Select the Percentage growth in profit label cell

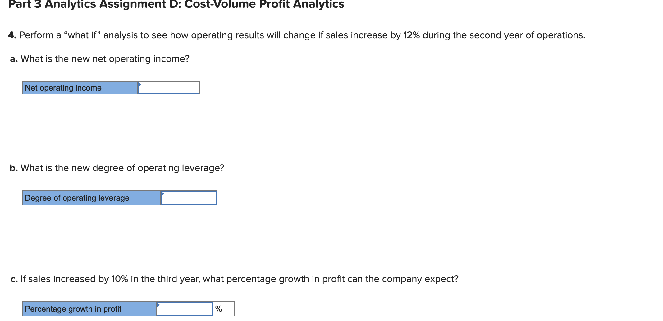tap(89, 309)
